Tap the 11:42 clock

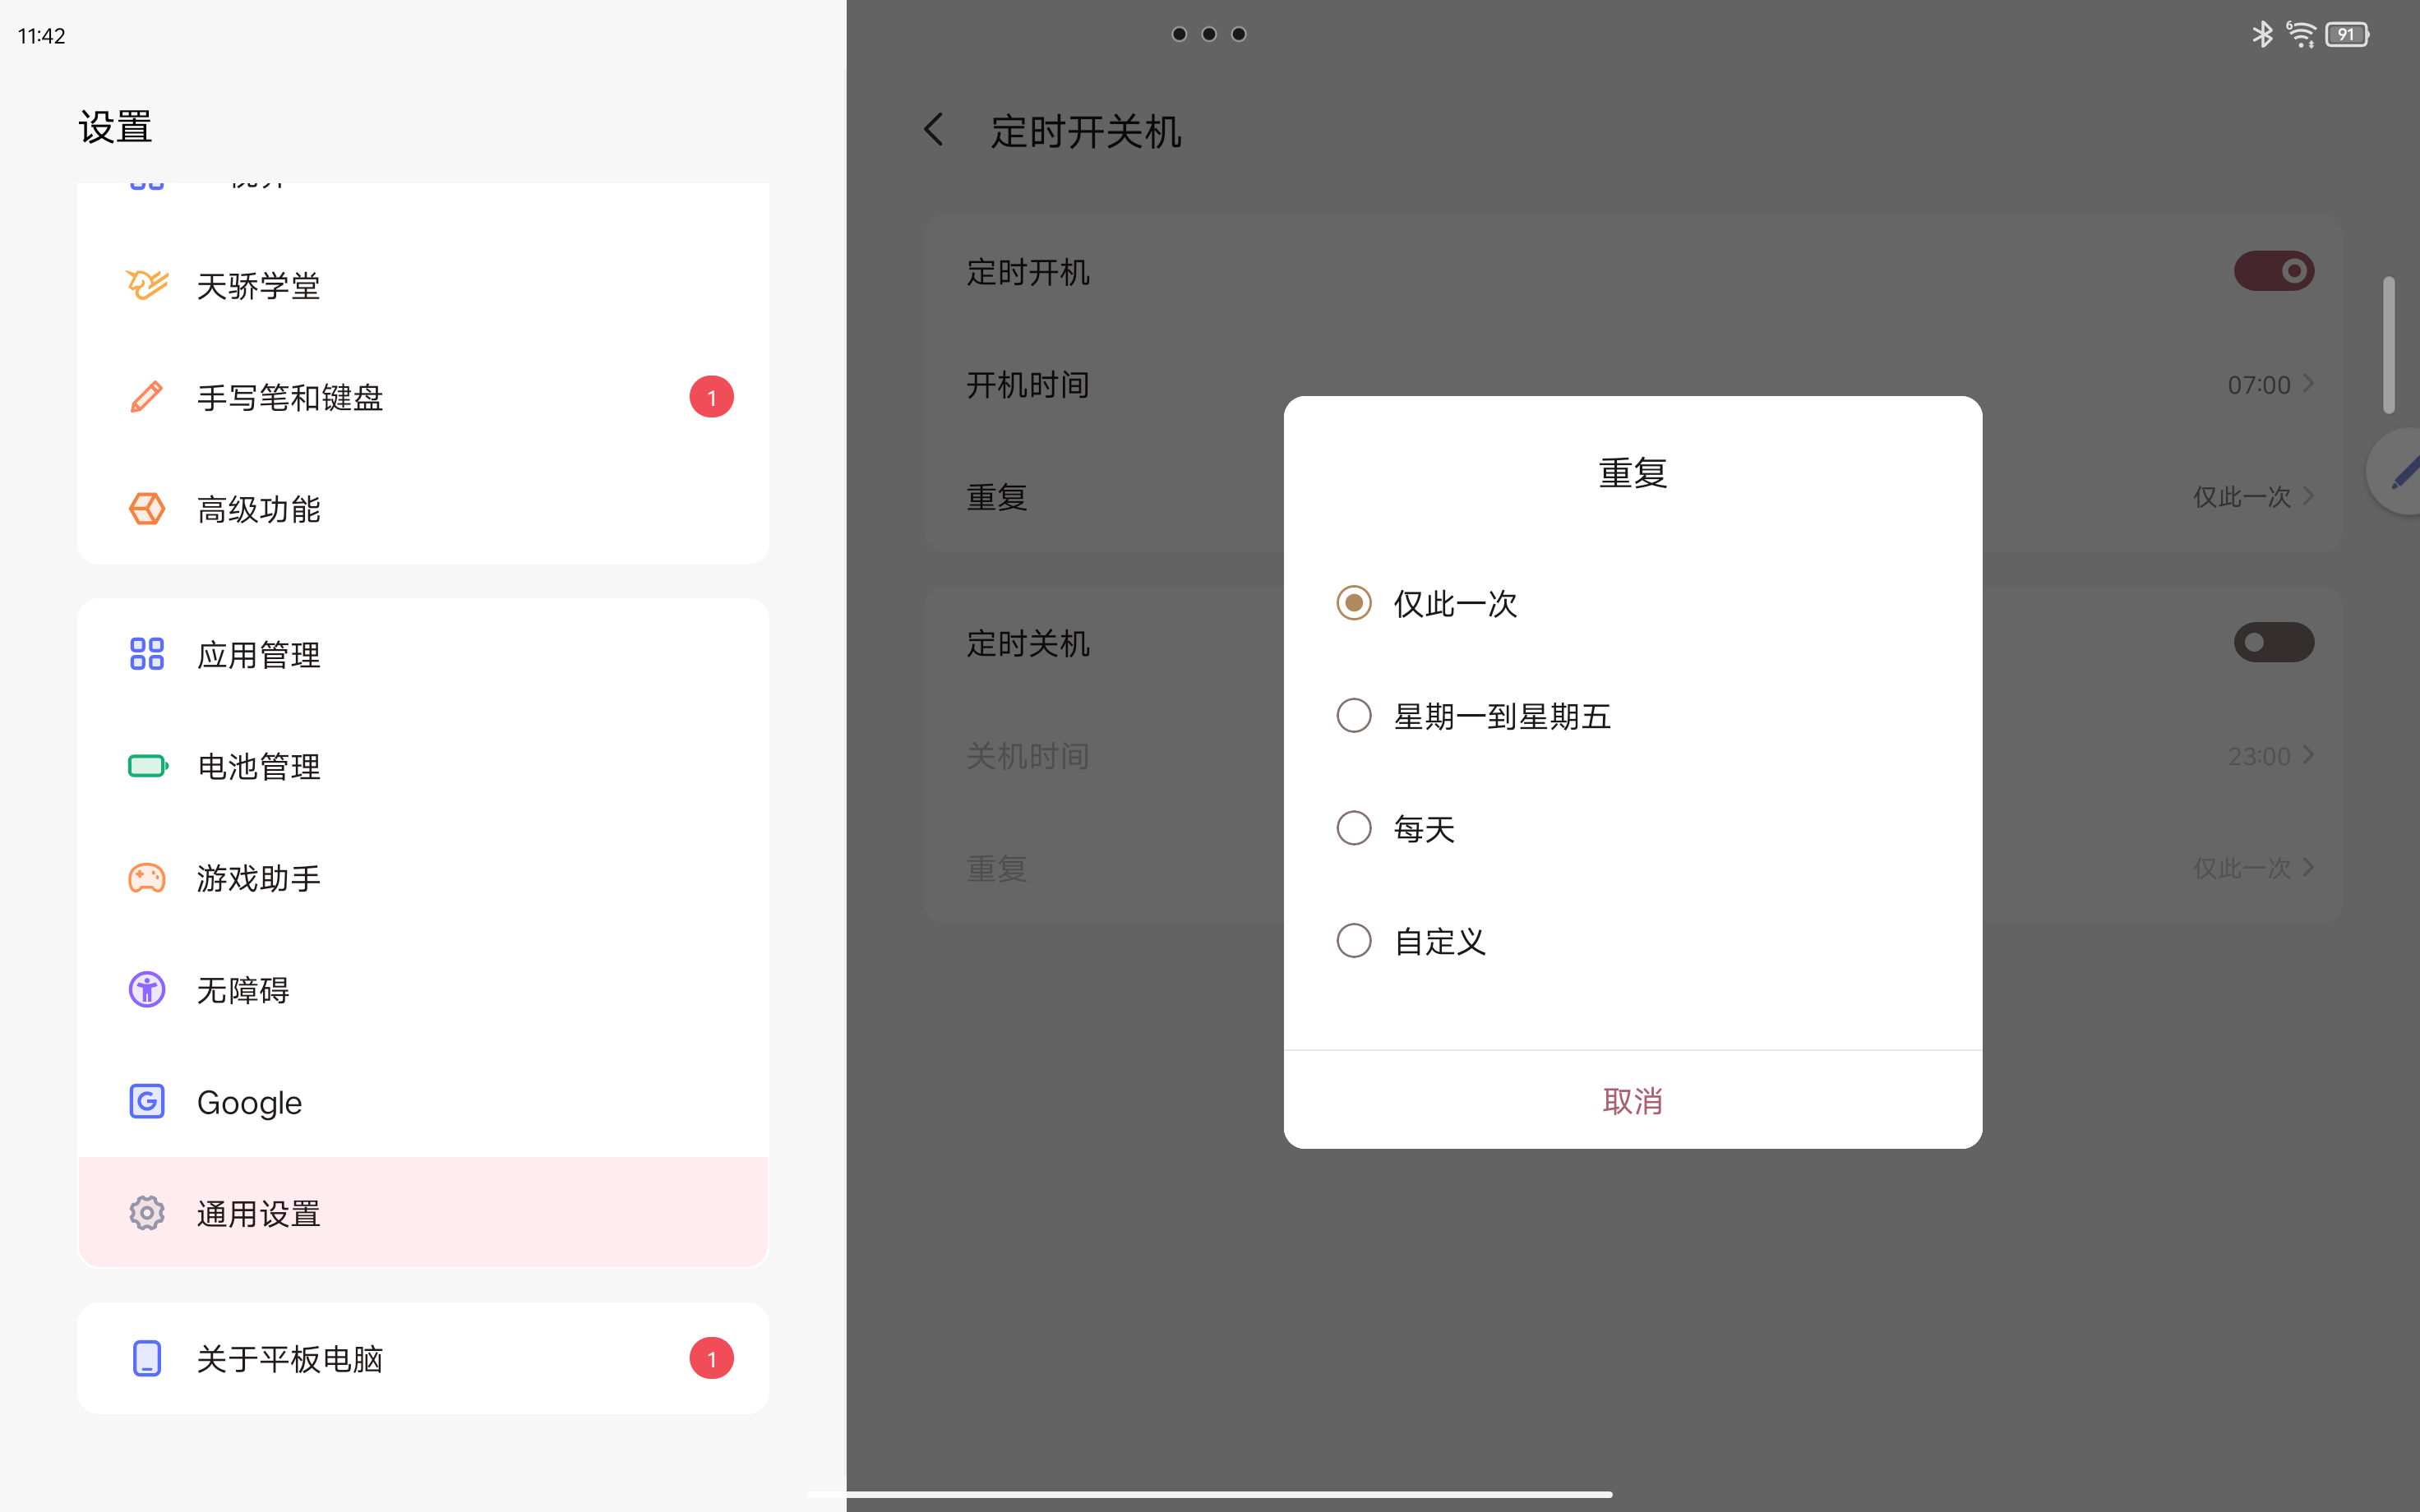click(x=41, y=36)
